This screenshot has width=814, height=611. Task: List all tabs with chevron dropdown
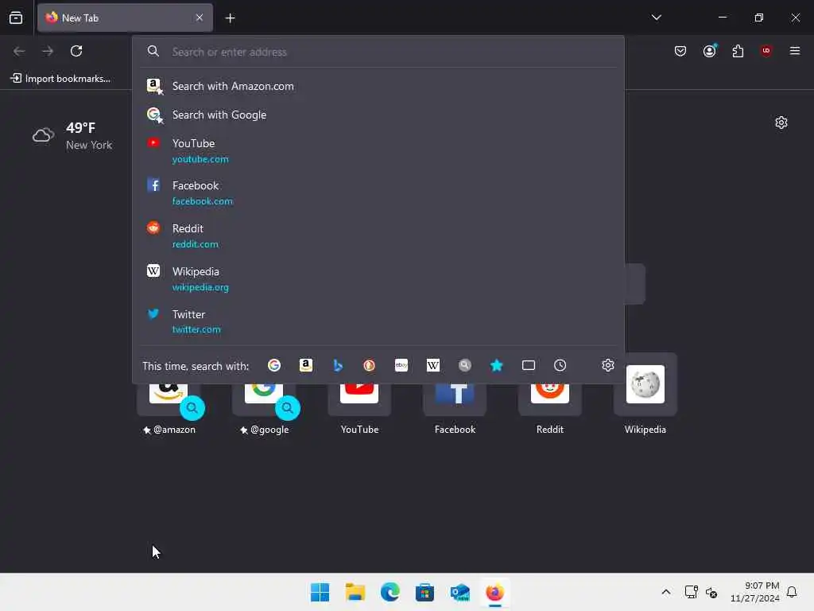(x=656, y=18)
